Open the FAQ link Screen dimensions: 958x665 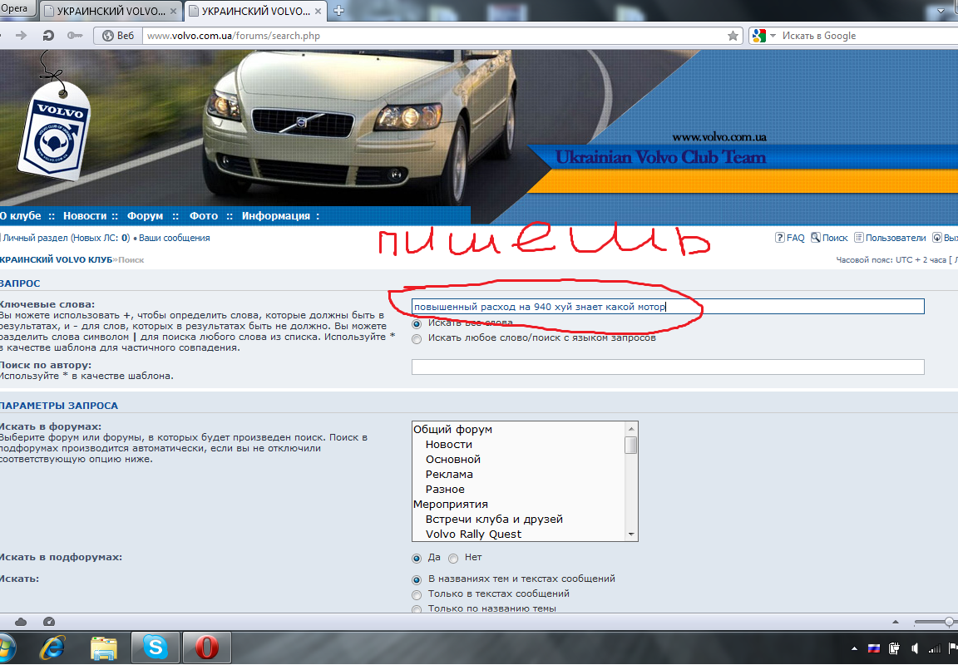(790, 238)
